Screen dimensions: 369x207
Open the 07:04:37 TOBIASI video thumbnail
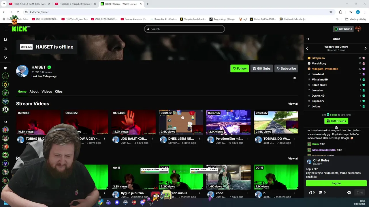276,122
